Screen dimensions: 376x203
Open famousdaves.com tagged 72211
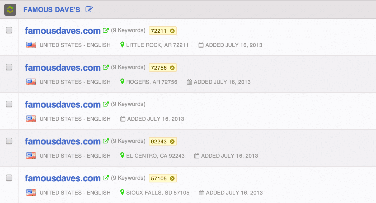pos(63,31)
